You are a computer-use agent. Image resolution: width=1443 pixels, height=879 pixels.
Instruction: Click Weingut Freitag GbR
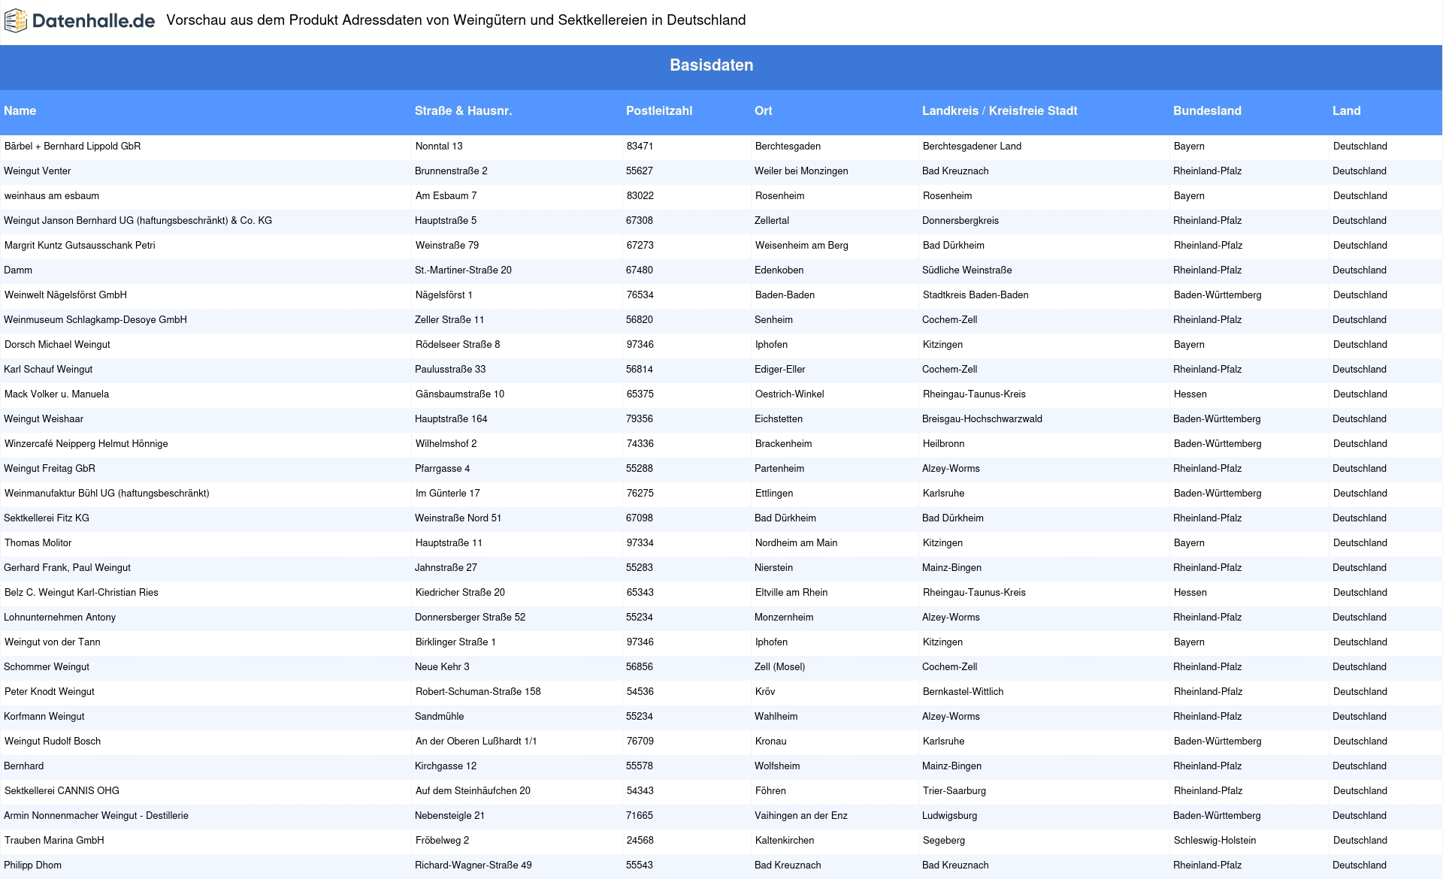tap(50, 469)
